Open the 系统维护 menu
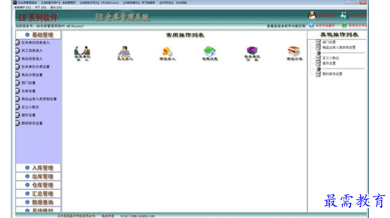Viewport: 390px width, 218px height. click(x=22, y=8)
